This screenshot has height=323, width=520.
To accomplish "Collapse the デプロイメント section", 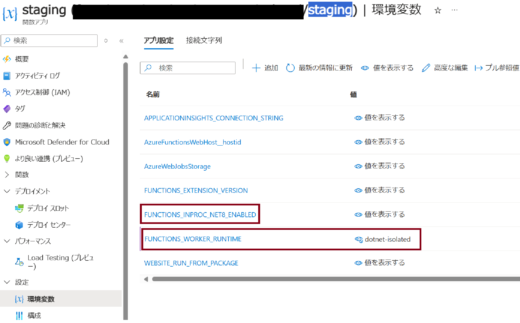I will tap(7, 191).
